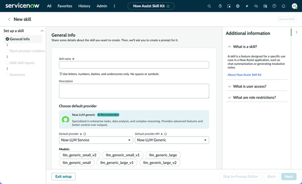Click the Now LLM generic green logo

66,120
